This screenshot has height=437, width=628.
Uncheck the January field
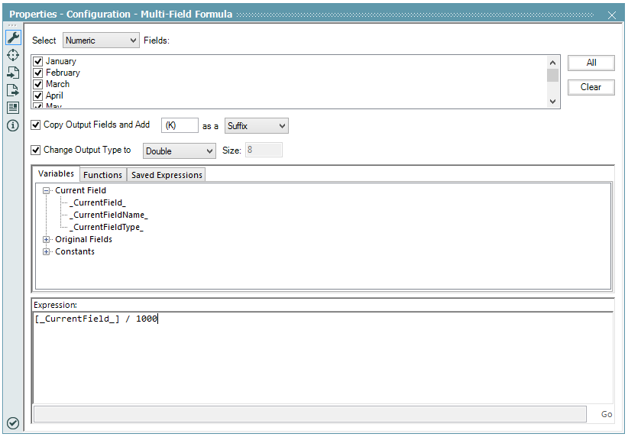(38, 61)
